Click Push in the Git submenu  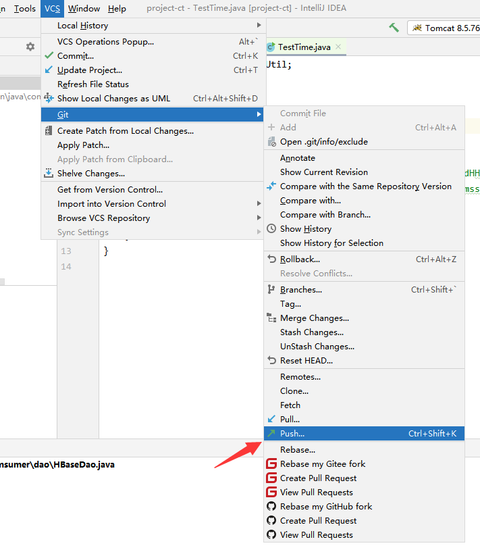pyautogui.click(x=364, y=433)
